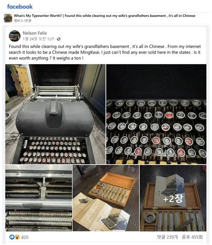Open the full typewriter photo with black cover

(55, 114)
